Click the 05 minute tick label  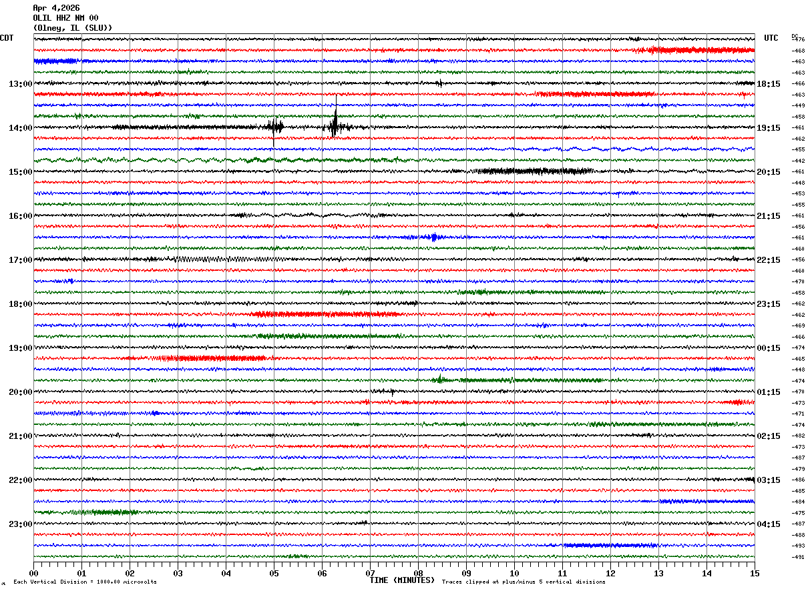tap(274, 574)
